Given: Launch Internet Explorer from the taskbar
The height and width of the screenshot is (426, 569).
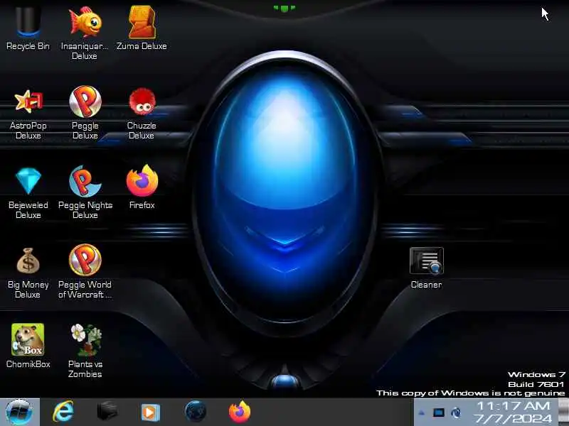Looking at the screenshot, I should pyautogui.click(x=63, y=412).
